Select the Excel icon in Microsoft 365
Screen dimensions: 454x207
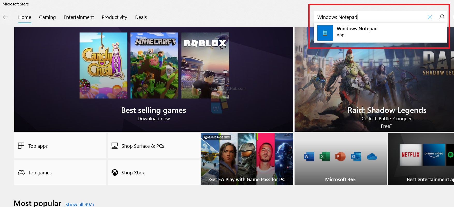tap(325, 157)
